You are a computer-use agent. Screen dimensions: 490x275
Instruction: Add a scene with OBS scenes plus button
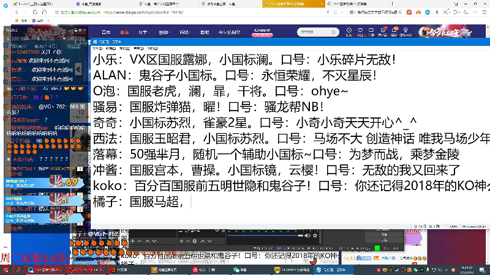pos(133,241)
